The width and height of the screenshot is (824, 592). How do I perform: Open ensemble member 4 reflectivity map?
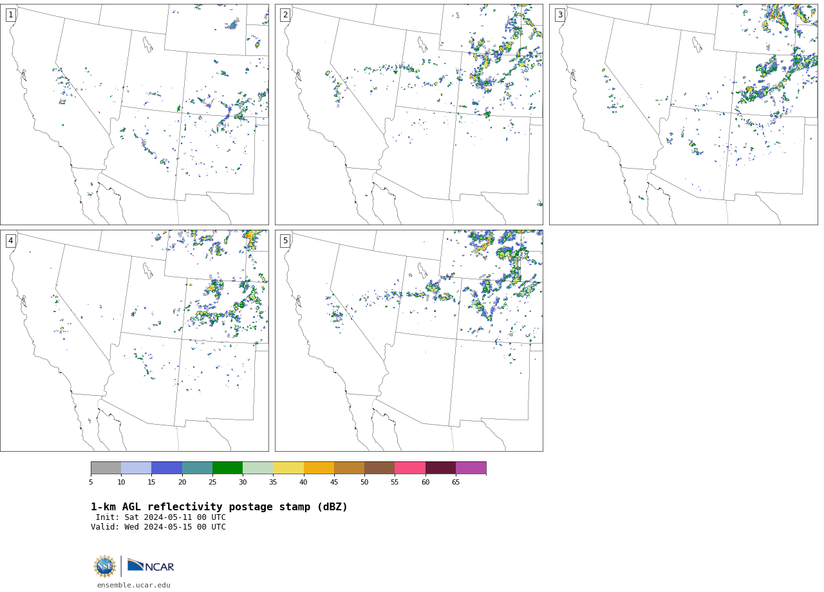click(135, 341)
